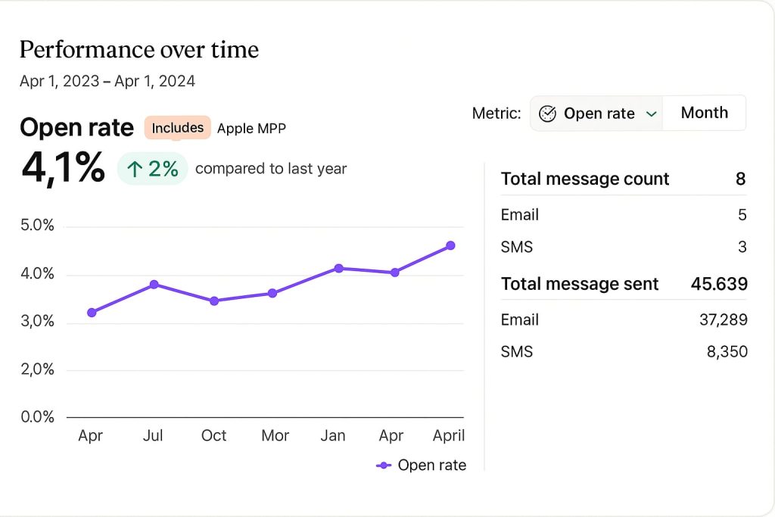The height and width of the screenshot is (517, 775).
Task: Click the Email sent value 37,289
Action: click(723, 320)
